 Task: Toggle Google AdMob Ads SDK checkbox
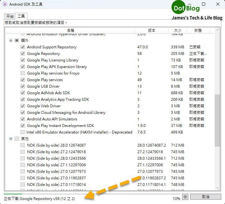coord(23,93)
